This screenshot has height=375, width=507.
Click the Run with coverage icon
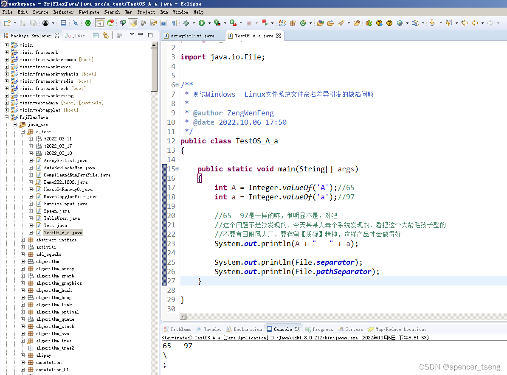pos(217,23)
